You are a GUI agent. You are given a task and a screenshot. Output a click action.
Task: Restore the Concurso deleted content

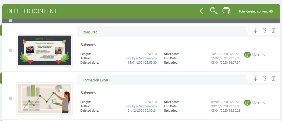pyautogui.click(x=264, y=31)
